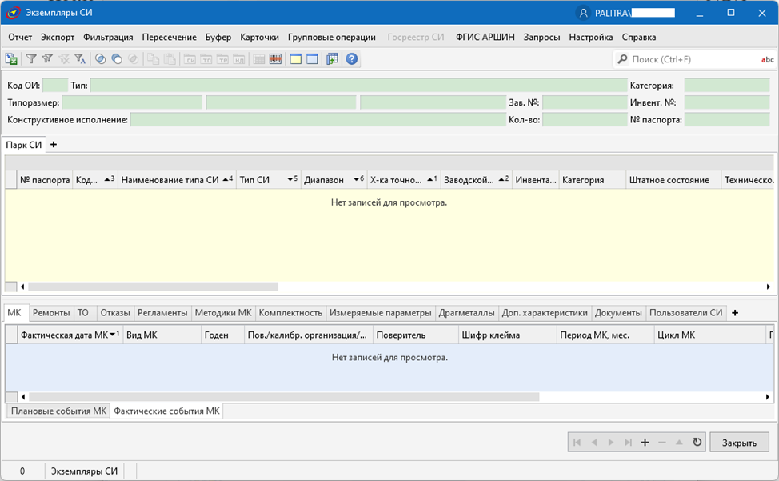Click the grid with green arrow icon

332,59
